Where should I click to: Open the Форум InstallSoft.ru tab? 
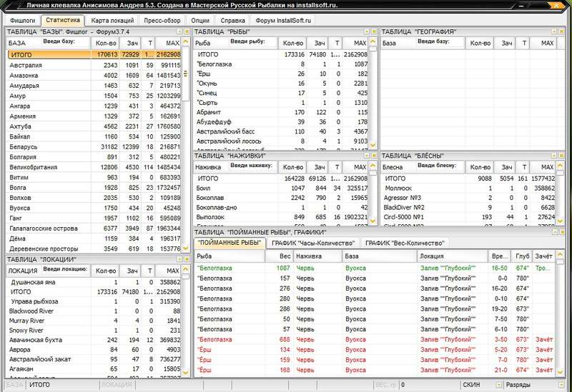tap(283, 21)
